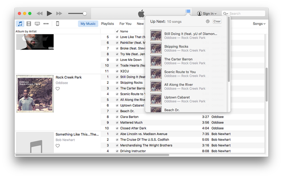283x177 pixels.
Task: Select the Movies library icon
Action: point(29,23)
